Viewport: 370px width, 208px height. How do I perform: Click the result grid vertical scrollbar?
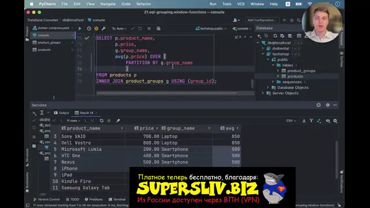[x=336, y=159]
